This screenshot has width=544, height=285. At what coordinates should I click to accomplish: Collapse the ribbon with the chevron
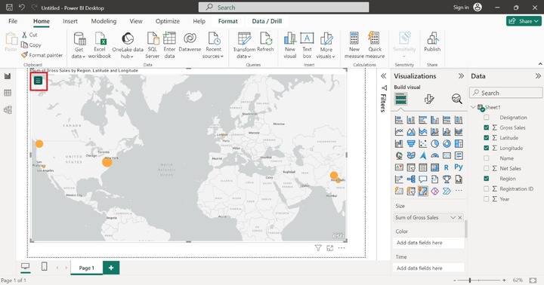(540, 64)
